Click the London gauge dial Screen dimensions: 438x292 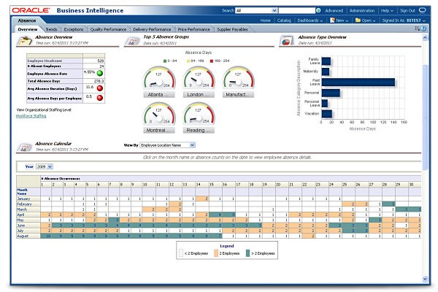[199, 77]
